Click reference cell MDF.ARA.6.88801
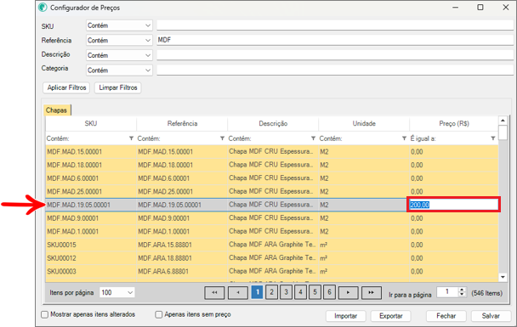This screenshot has height=327, width=517. point(182,271)
